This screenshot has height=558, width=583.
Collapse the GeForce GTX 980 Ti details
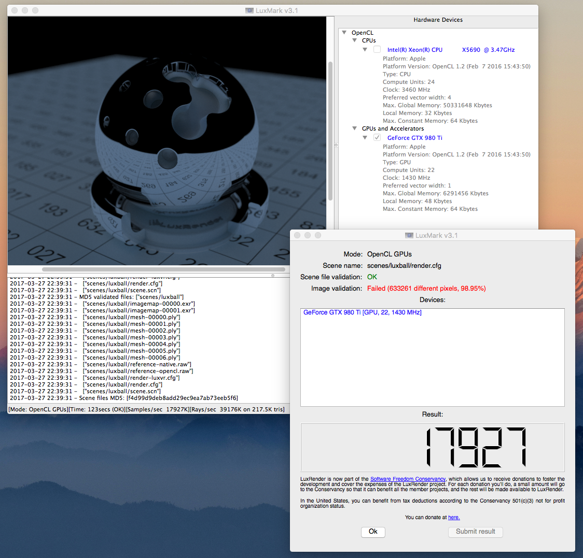(x=365, y=138)
